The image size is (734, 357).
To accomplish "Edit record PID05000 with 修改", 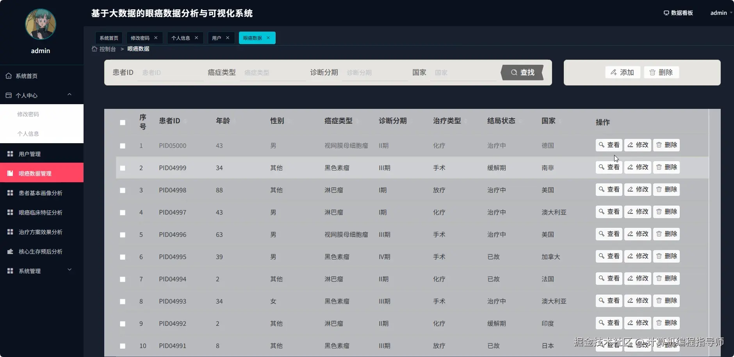I will coord(638,145).
